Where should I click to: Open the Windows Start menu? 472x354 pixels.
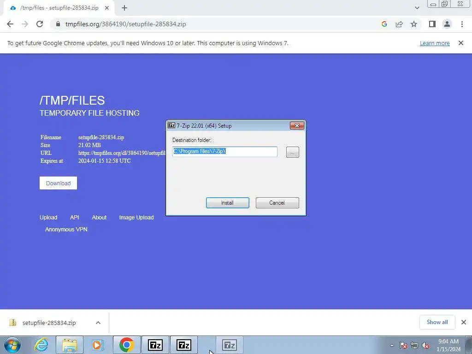[12, 345]
